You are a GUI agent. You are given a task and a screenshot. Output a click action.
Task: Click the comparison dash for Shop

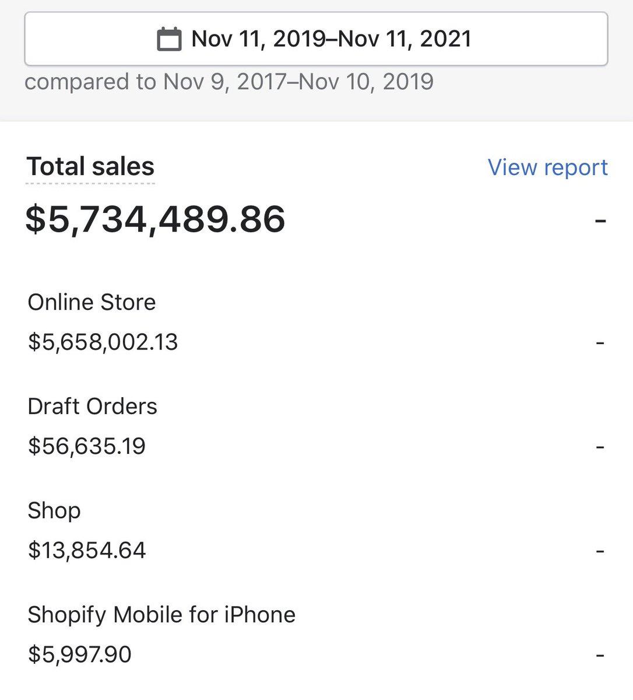click(x=600, y=552)
